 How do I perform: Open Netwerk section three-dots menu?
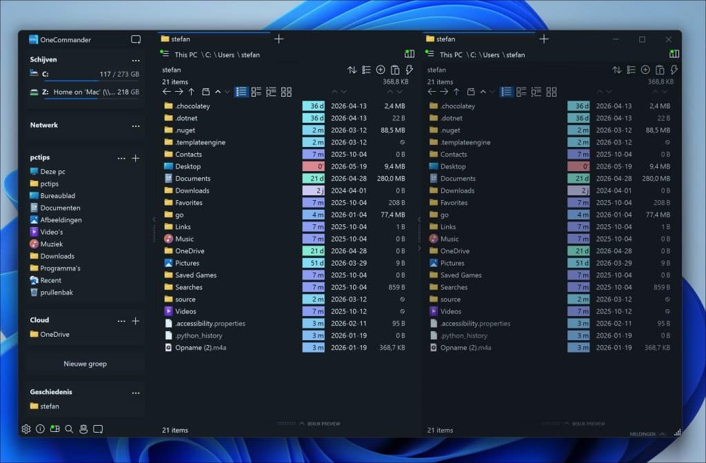click(x=136, y=126)
